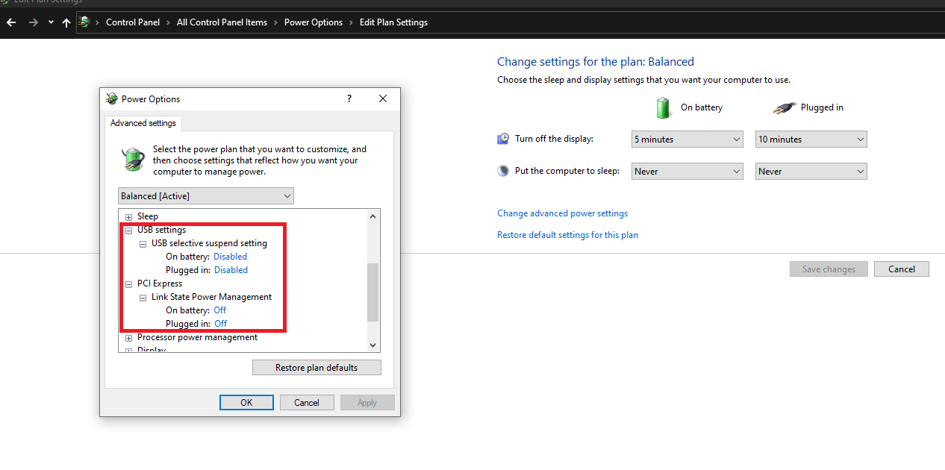Viewport: 945px width, 470px height.
Task: Select the Advanced settings tab
Action: click(x=143, y=123)
